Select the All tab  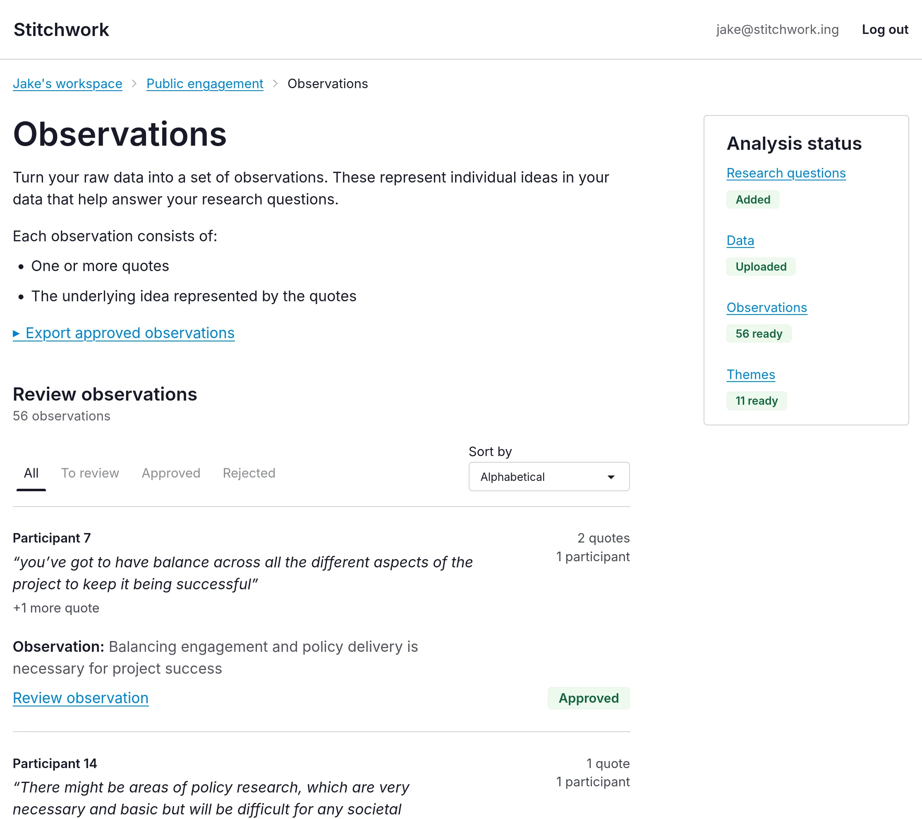(x=31, y=473)
